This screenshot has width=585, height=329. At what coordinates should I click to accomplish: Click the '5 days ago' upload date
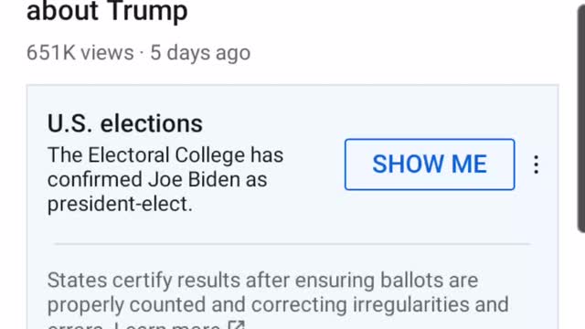(x=200, y=53)
